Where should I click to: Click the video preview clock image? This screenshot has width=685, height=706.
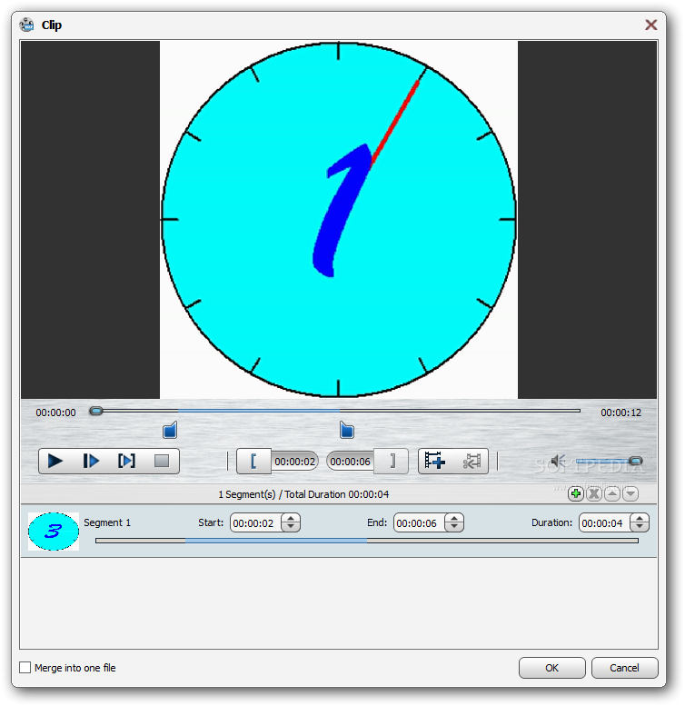(x=339, y=220)
